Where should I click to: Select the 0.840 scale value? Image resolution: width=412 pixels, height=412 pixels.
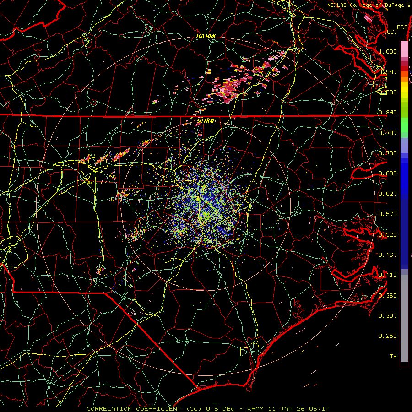pos(388,113)
